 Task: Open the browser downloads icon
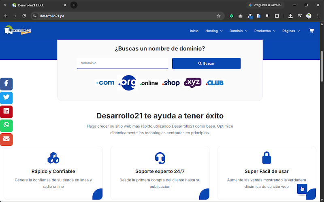coord(290,16)
